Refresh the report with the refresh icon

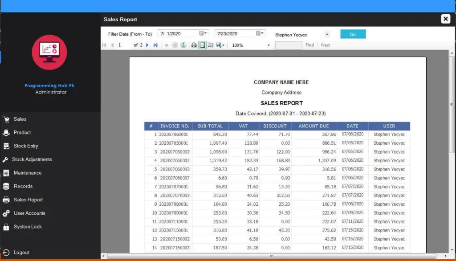[x=183, y=45]
